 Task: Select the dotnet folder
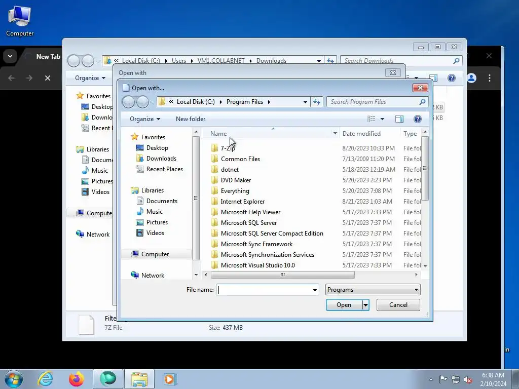coord(230,169)
